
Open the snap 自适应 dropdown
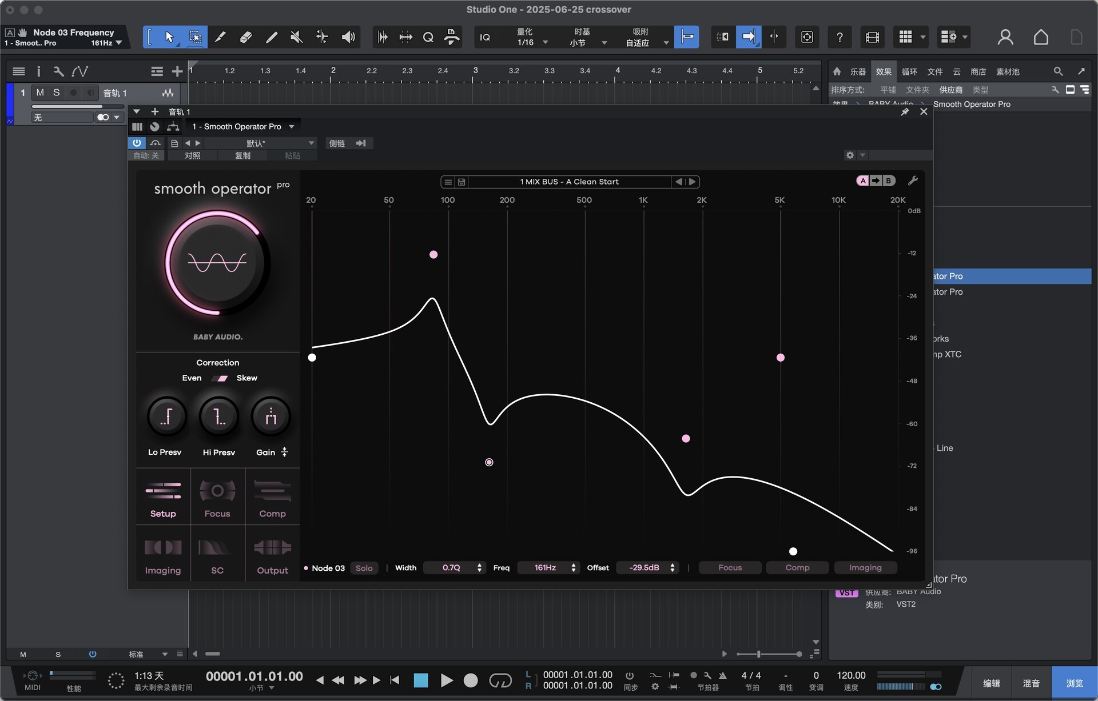click(647, 43)
